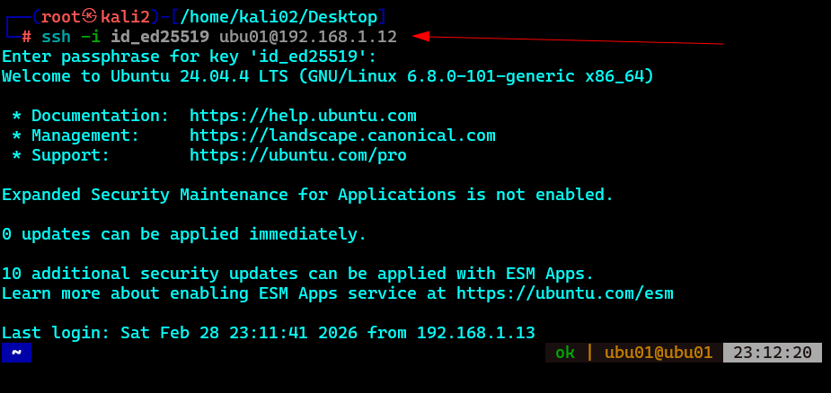This screenshot has height=393, width=831.
Task: Open the help.ubuntu.com documentation link
Action: (x=303, y=116)
